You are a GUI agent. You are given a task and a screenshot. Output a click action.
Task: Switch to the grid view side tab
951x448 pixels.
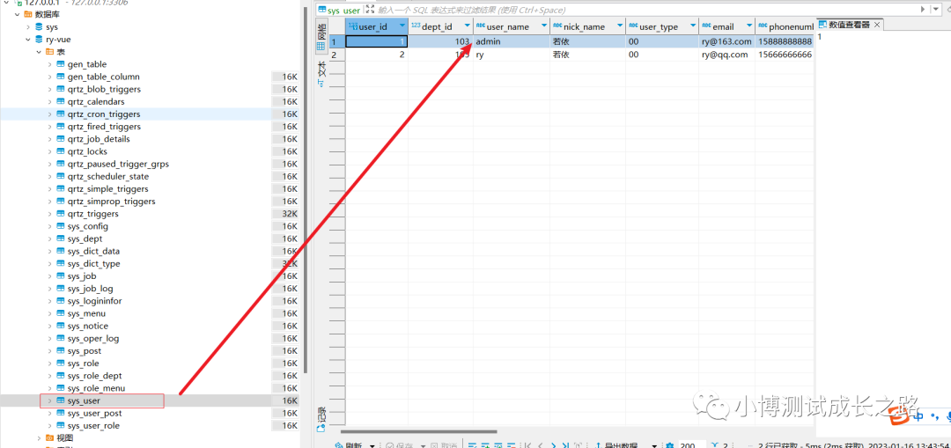pyautogui.click(x=321, y=38)
